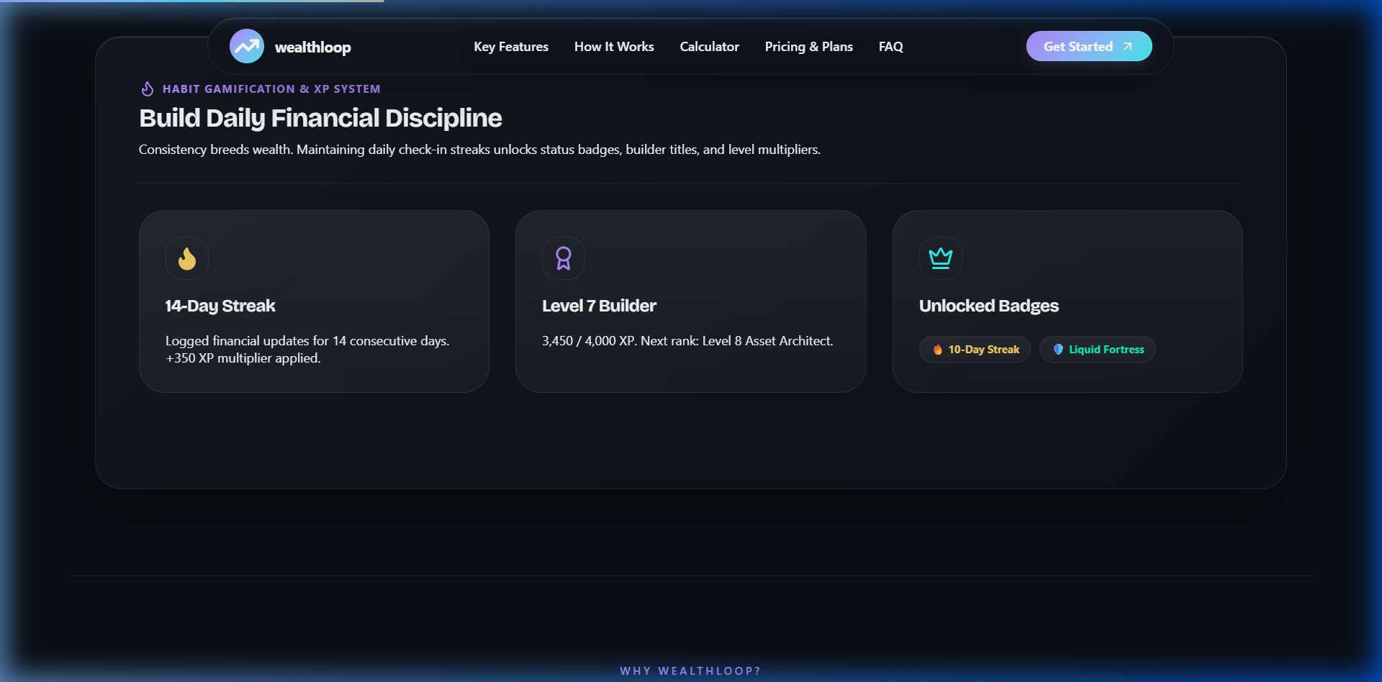Click the 14-Day Streak card title
1382x682 pixels.
tap(220, 306)
